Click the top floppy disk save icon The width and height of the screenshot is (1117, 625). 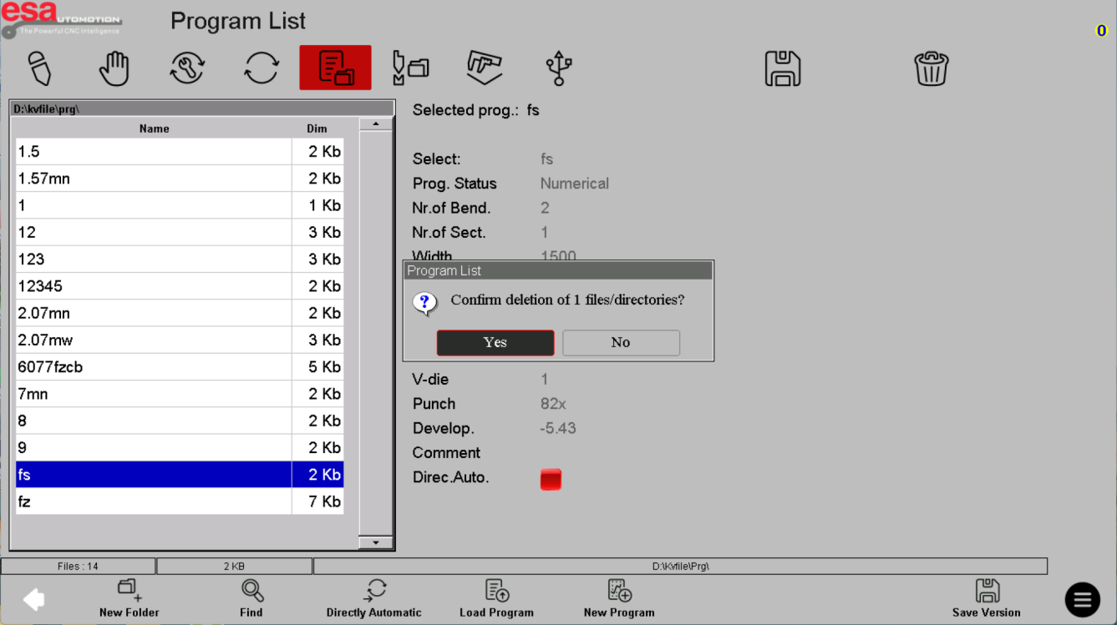coord(783,68)
